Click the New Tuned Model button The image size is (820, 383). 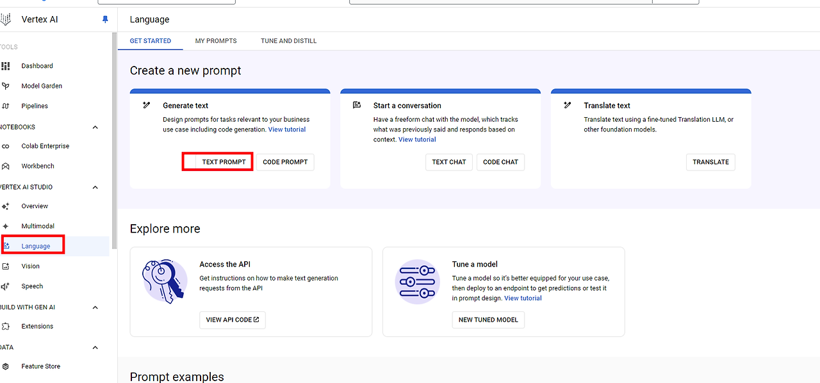point(488,320)
